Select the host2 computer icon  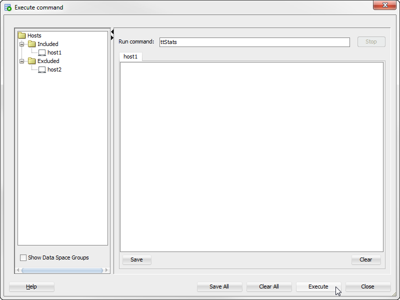click(42, 69)
